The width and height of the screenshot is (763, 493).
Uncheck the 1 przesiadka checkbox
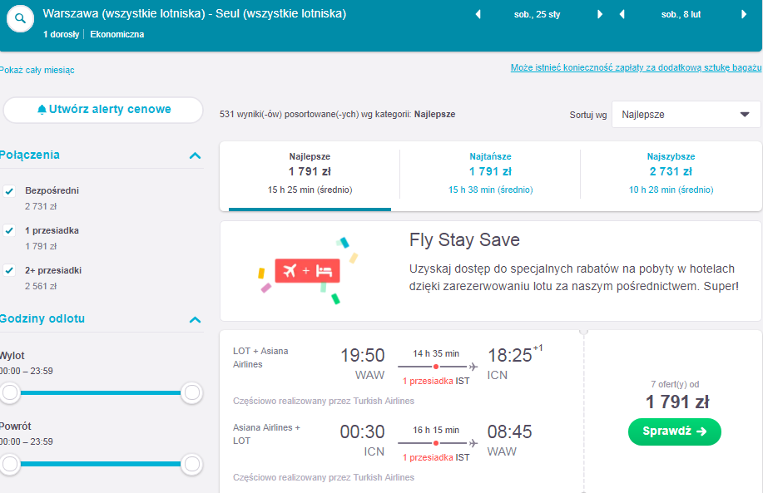click(9, 231)
